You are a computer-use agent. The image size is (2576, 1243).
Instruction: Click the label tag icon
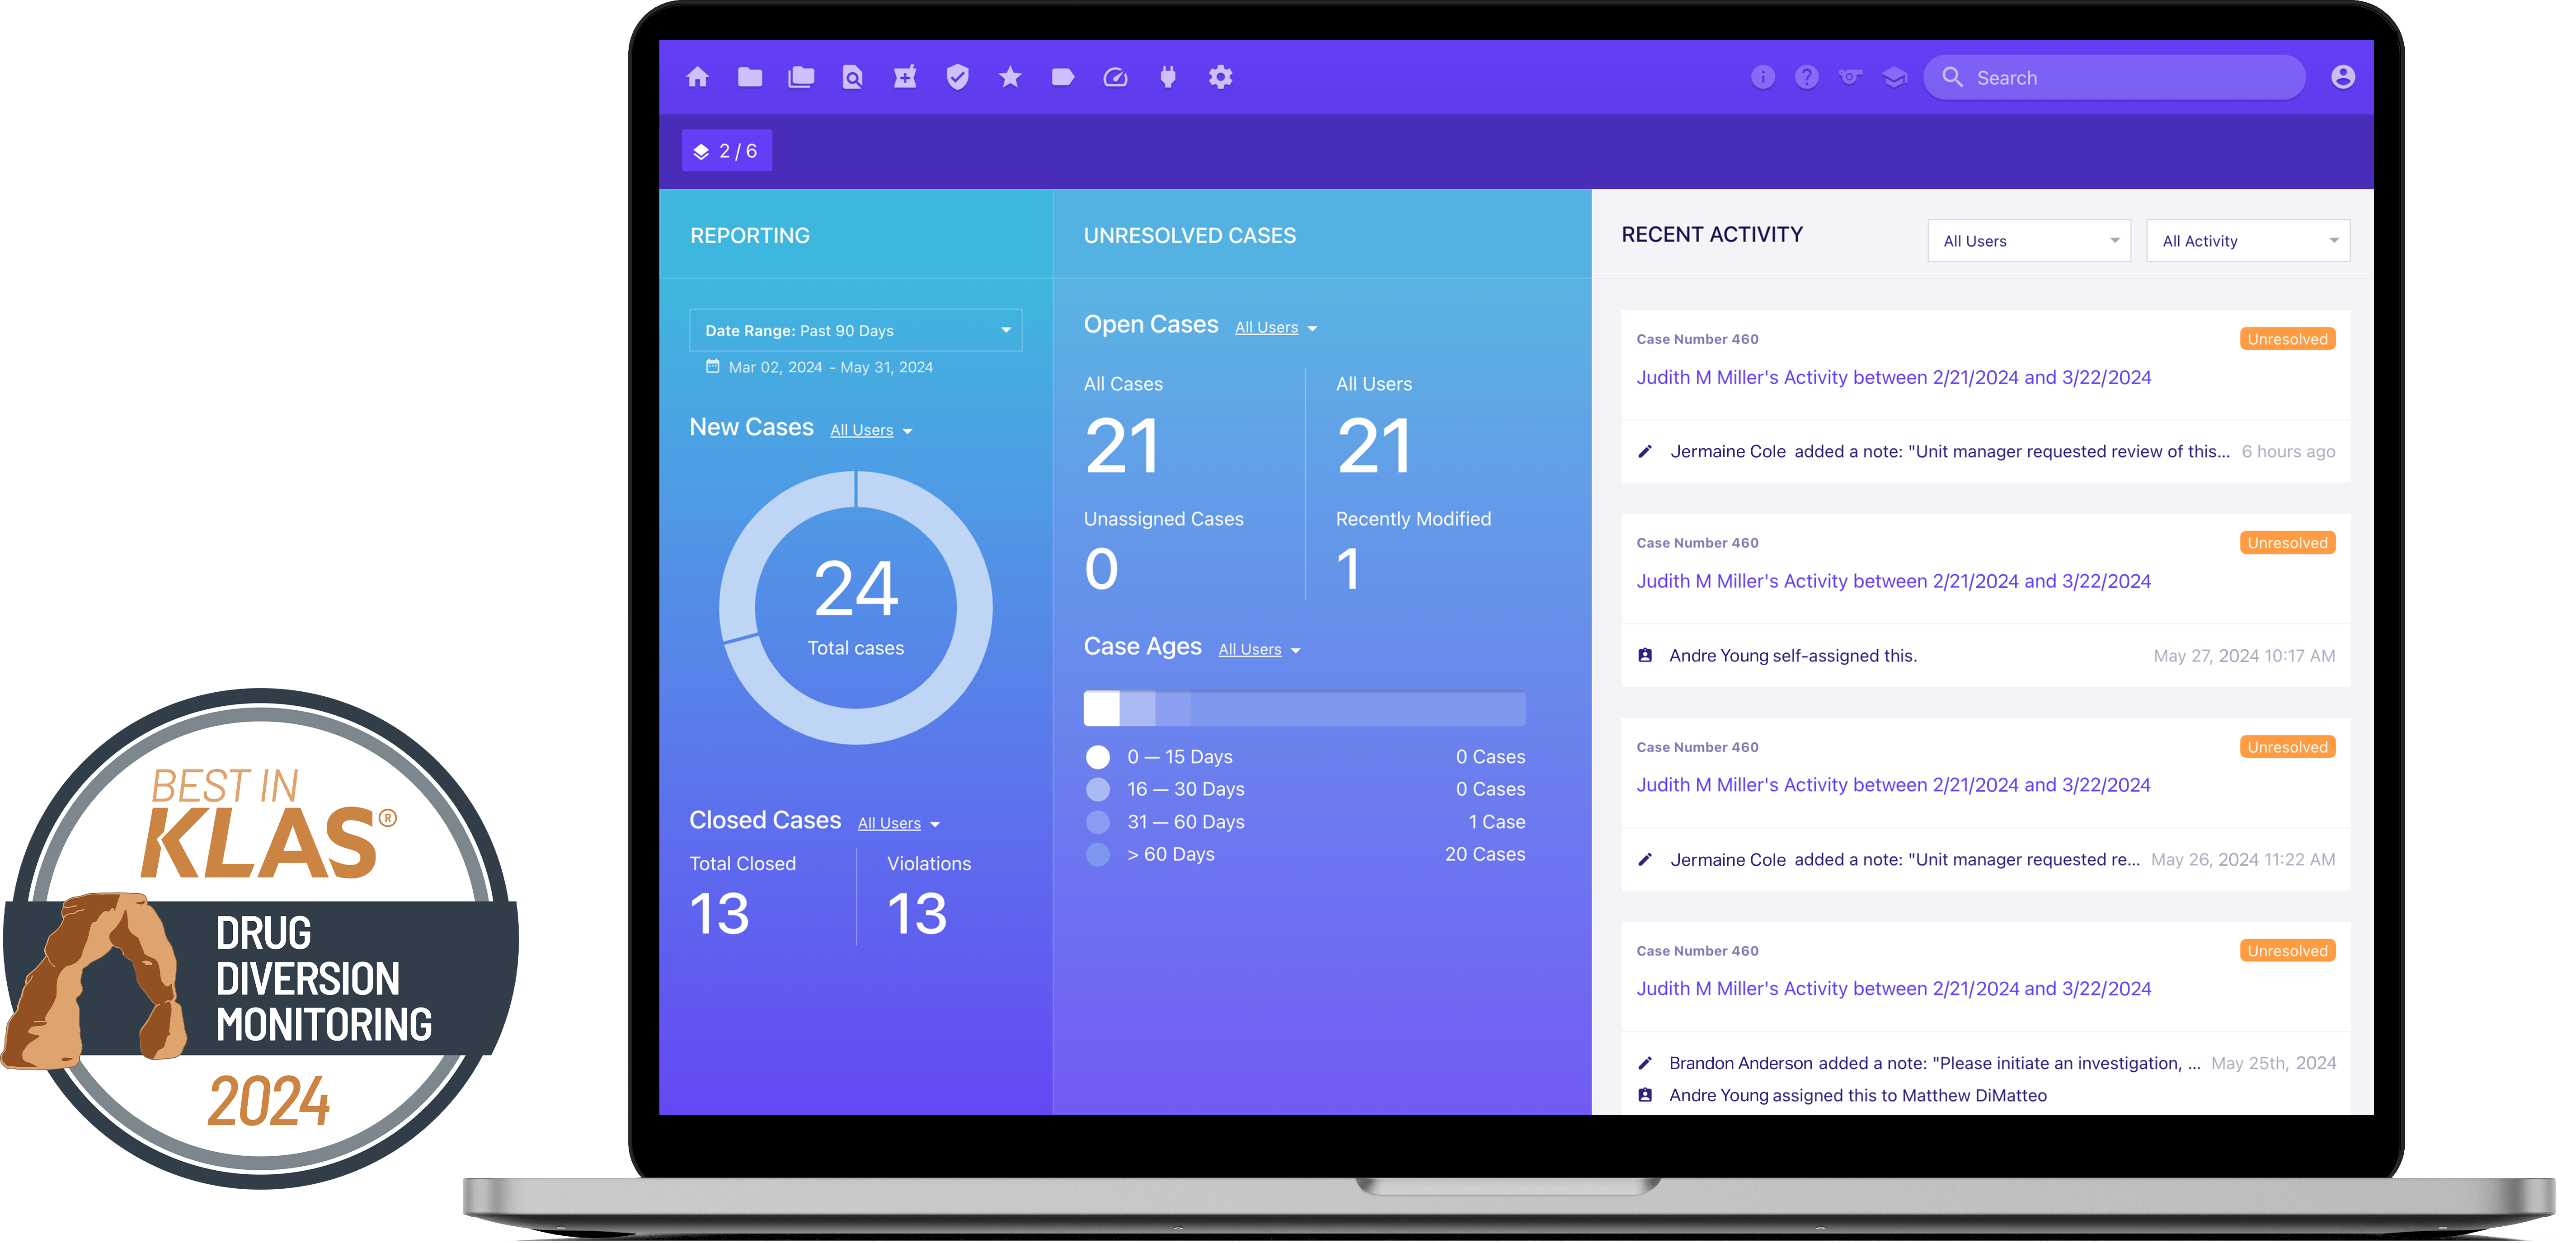tap(1062, 77)
